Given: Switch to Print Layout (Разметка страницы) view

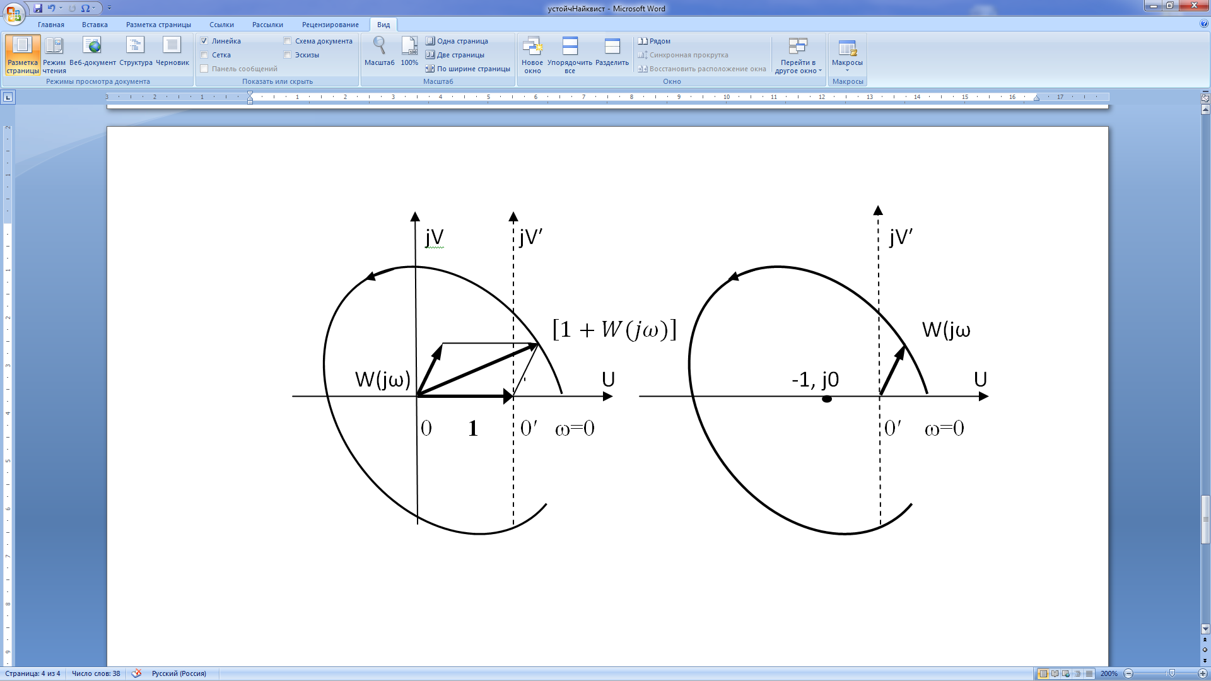Looking at the screenshot, I should 23,55.
